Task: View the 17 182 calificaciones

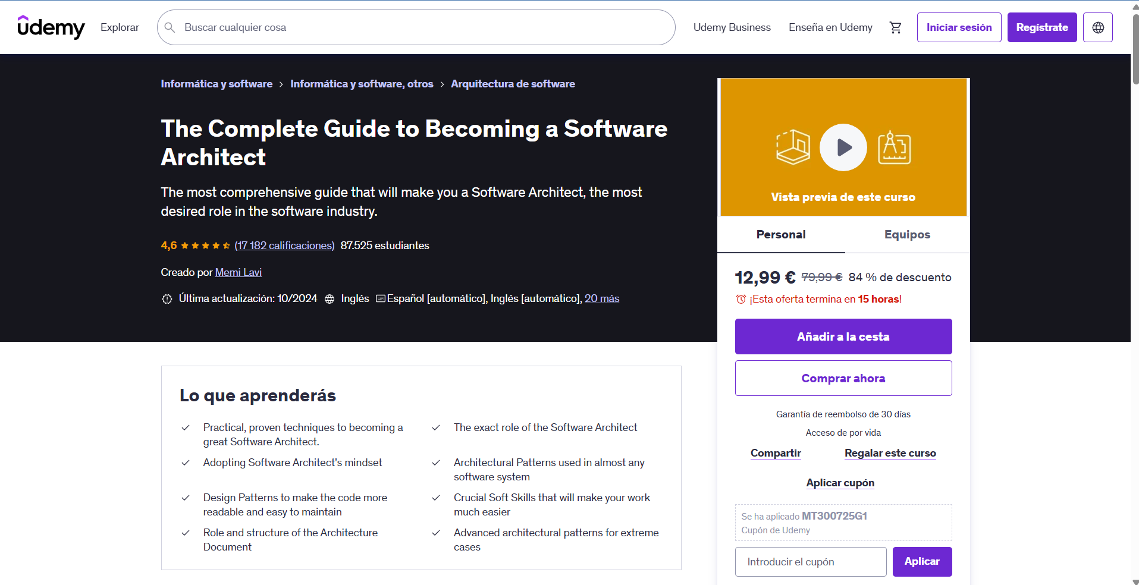Action: click(284, 245)
